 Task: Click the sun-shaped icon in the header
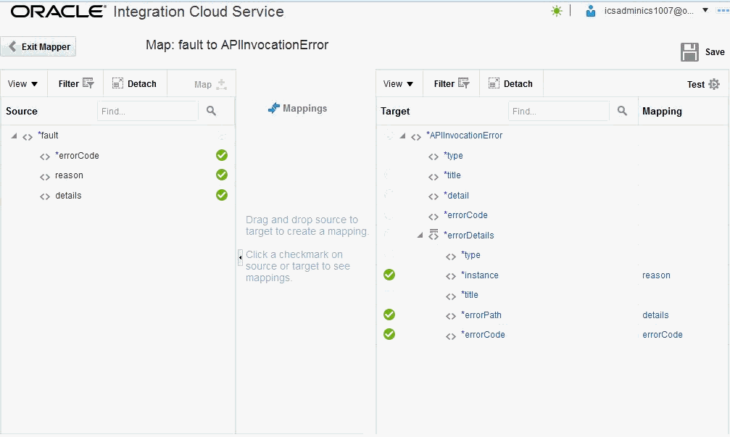(x=557, y=11)
